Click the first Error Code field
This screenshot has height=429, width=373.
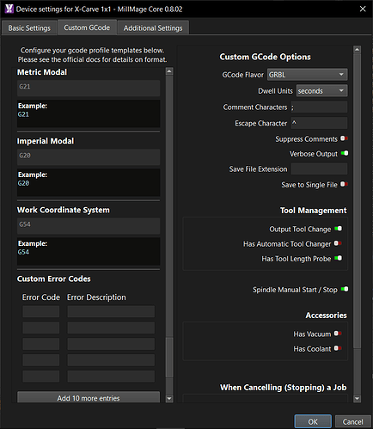41,311
